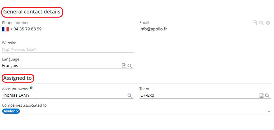
Task: Click the Team field search icon
Action: click(x=267, y=95)
